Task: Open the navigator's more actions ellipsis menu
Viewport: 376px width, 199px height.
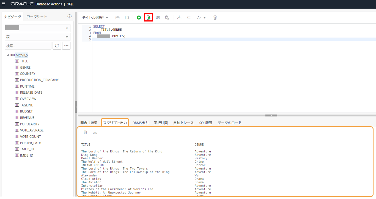Action: tap(66, 45)
